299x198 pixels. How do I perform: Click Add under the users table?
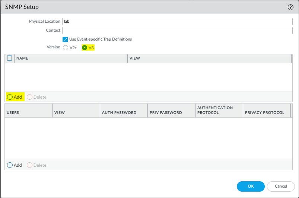pos(15,165)
